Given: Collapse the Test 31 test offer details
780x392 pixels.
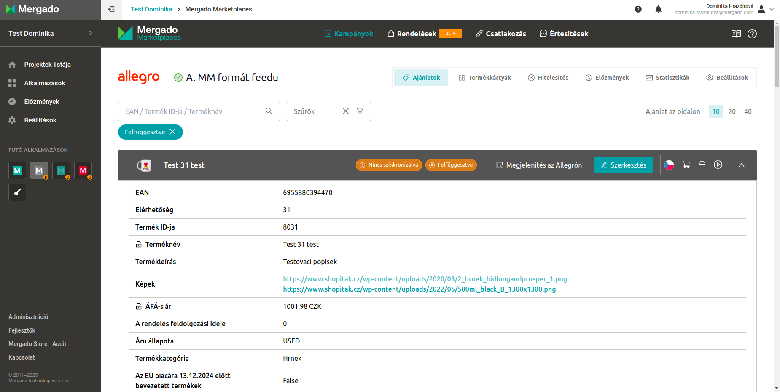Looking at the screenshot, I should click(741, 165).
